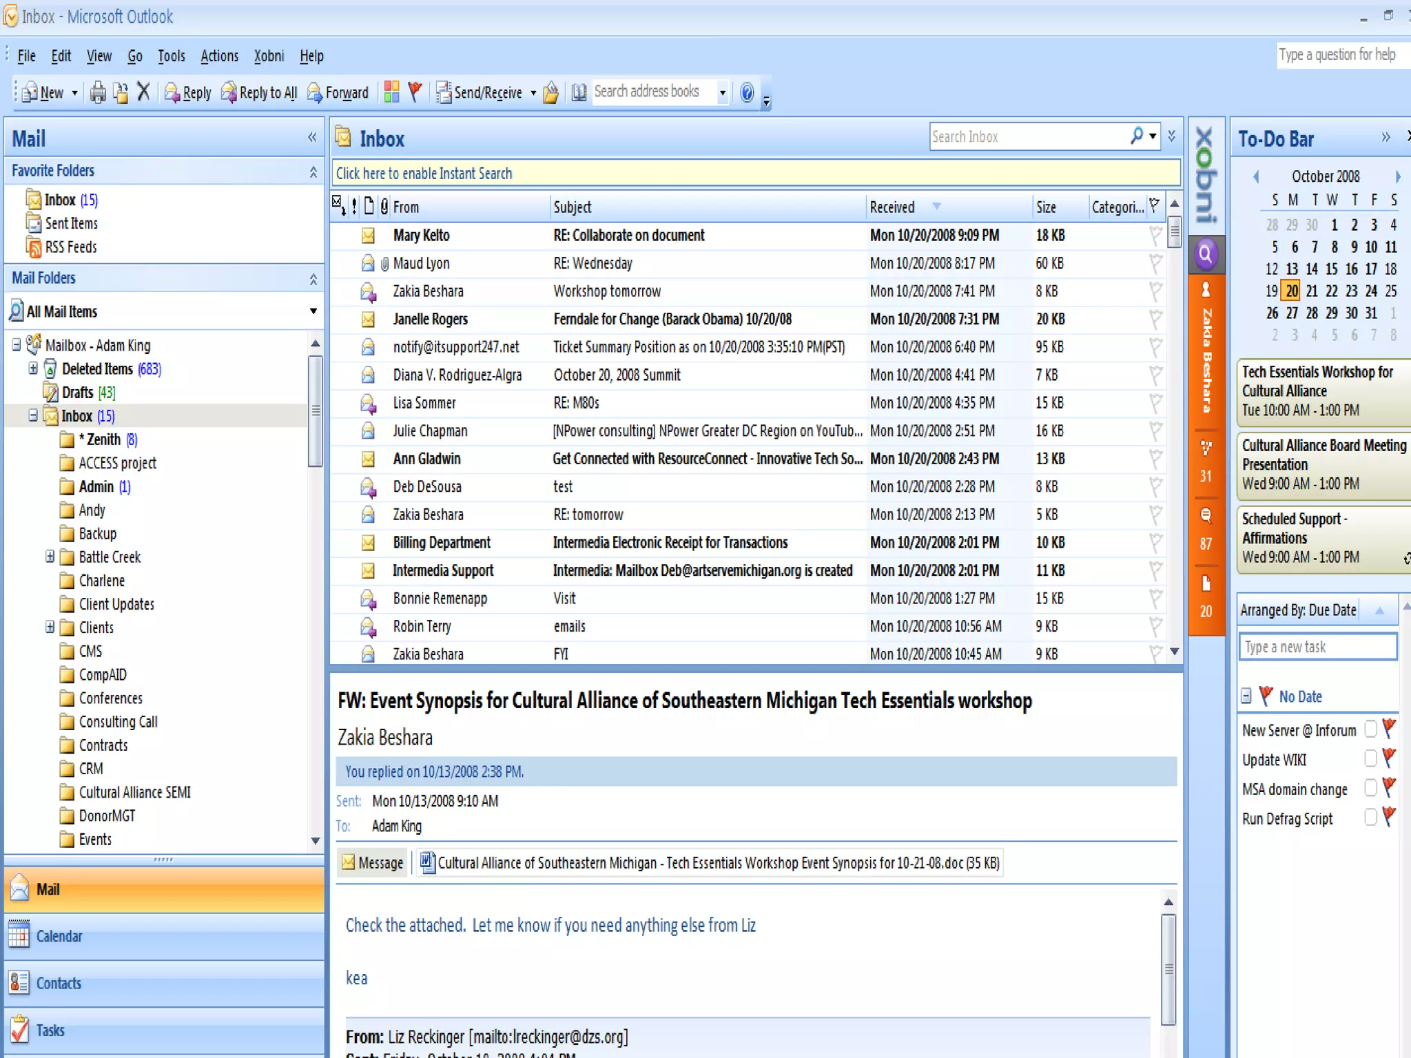Click the enable Instant Search link

click(x=424, y=174)
